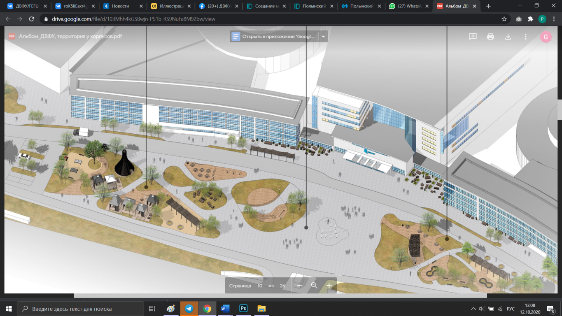This screenshot has width=562, height=316.
Task: Open Telegram from the taskbar
Action: tap(189, 309)
